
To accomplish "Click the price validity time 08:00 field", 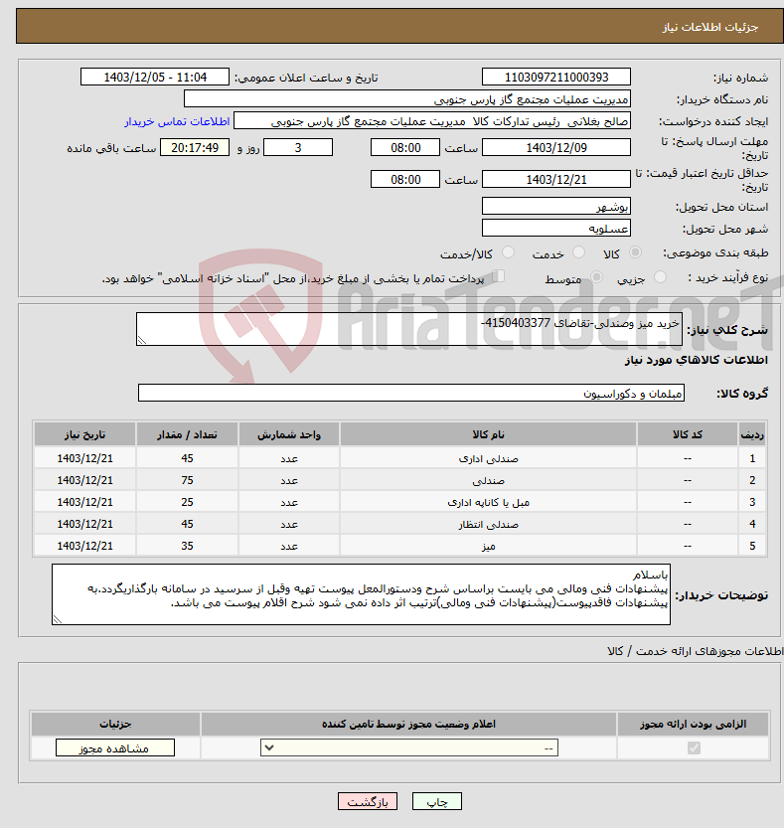I will [405, 179].
